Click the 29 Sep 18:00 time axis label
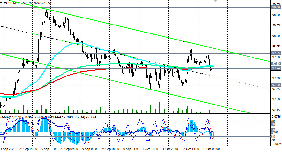The width and height of the screenshot is (282, 152). 110,149
